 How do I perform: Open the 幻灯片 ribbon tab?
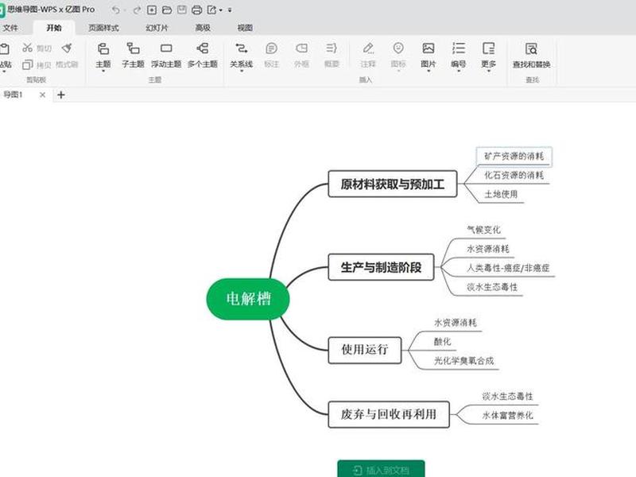pyautogui.click(x=157, y=28)
